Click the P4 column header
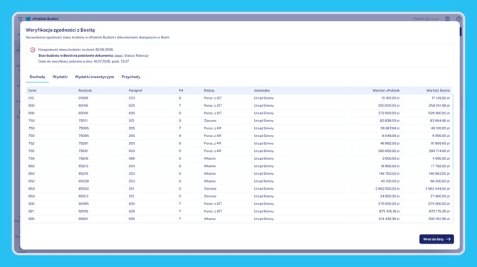The image size is (477, 267). [181, 90]
